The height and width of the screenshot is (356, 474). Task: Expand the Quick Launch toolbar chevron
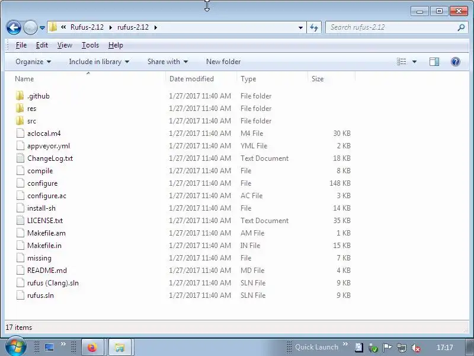pos(345,344)
